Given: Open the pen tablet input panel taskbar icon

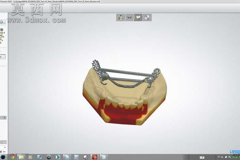Looking at the screenshot, I should point(202,157).
